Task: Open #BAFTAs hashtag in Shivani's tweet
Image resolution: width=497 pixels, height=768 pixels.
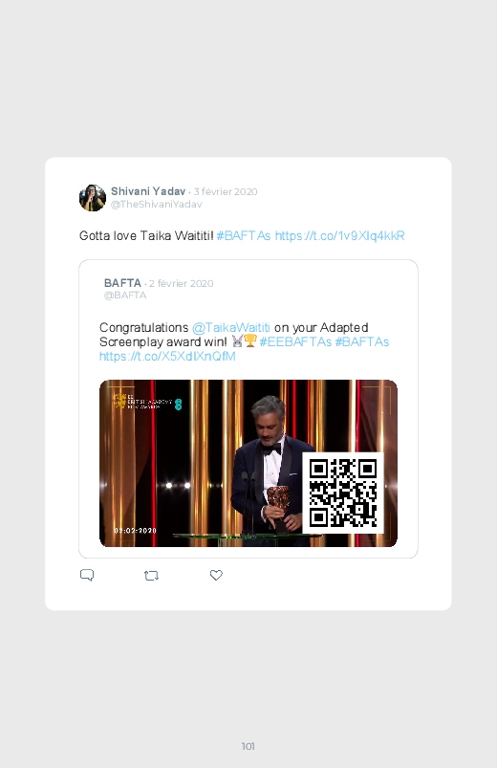Action: click(x=244, y=235)
